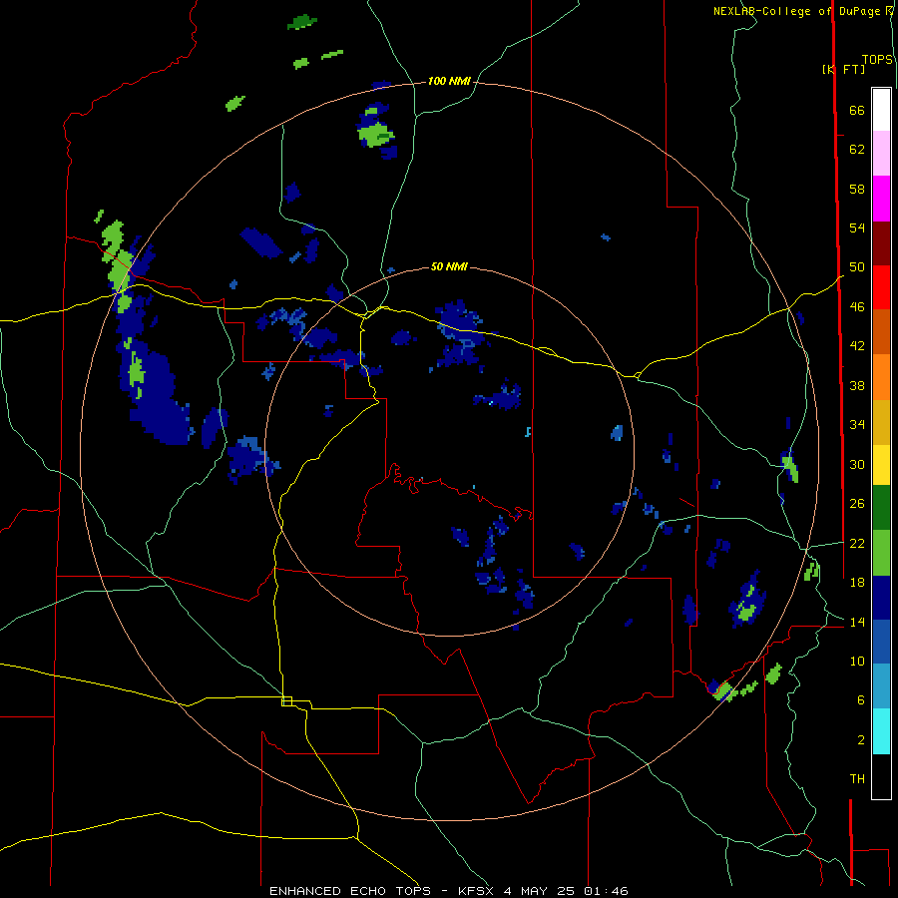Pick the navy blue legend color block
The height and width of the screenshot is (898, 898).
[x=881, y=598]
